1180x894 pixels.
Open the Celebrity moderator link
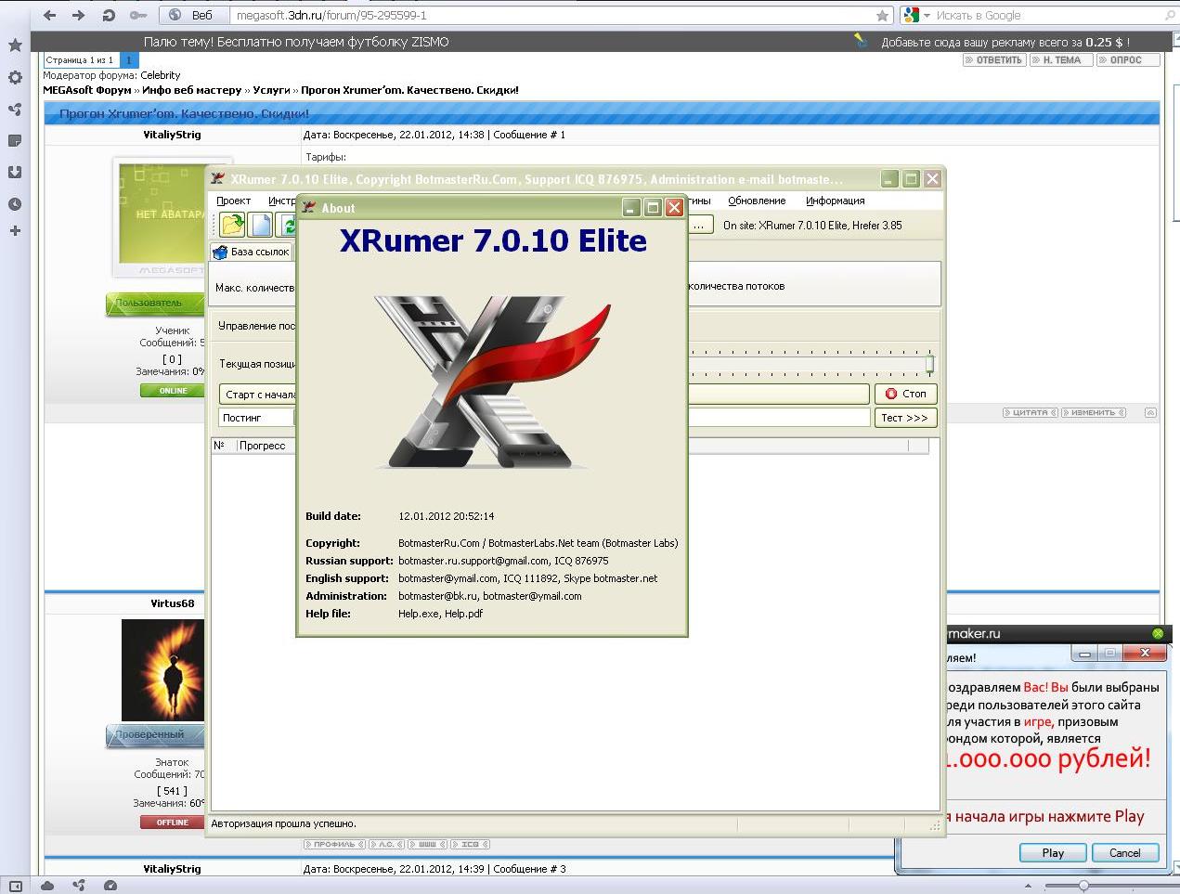[x=161, y=75]
